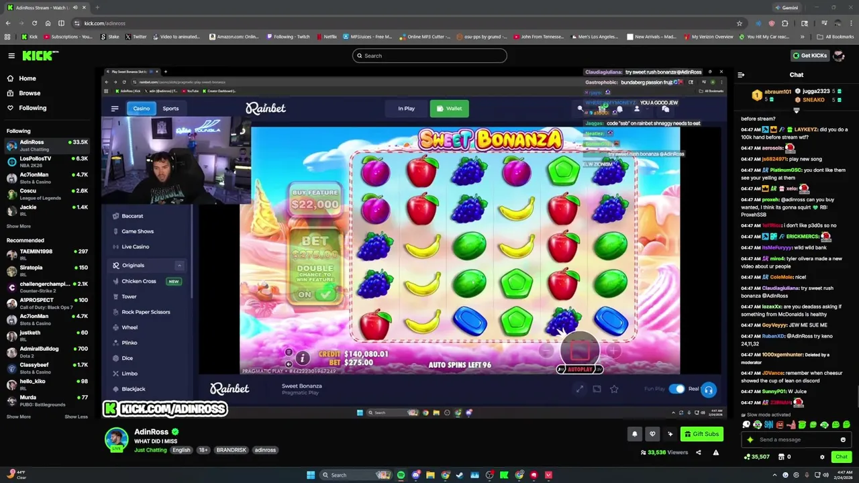Open the Gemini button in Chrome
The height and width of the screenshot is (483, 859).
click(x=786, y=7)
